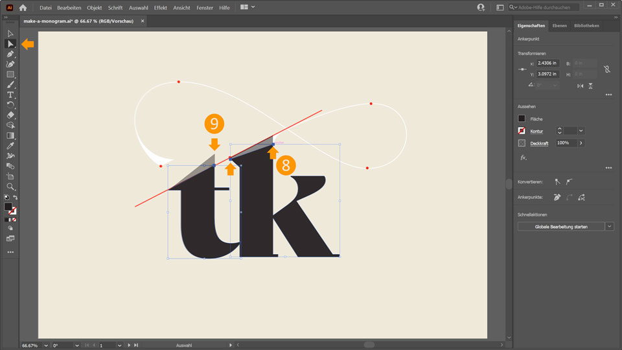Open Globale Bearbeitung options dropdown
Screen dimensions: 622x350
pos(609,227)
